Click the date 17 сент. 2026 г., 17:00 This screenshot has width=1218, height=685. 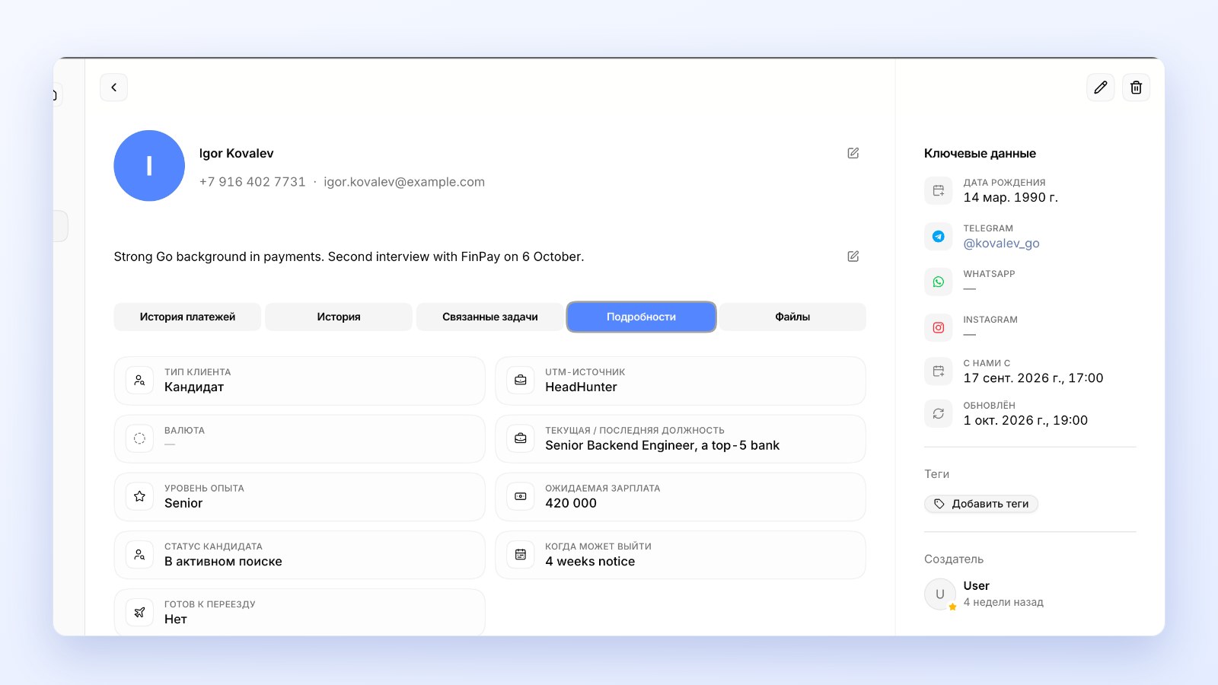pos(1033,378)
